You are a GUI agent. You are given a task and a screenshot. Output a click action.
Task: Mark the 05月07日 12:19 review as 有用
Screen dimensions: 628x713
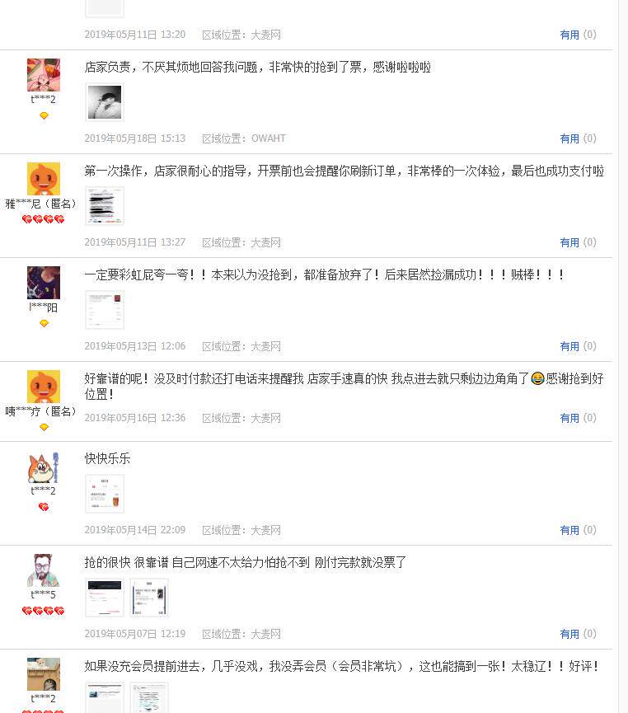pos(569,634)
